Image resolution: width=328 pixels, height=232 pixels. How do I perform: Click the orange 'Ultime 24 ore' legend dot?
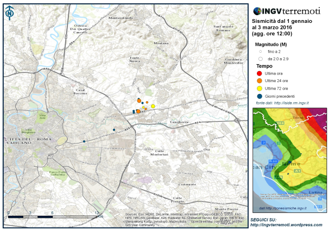[260, 80]
